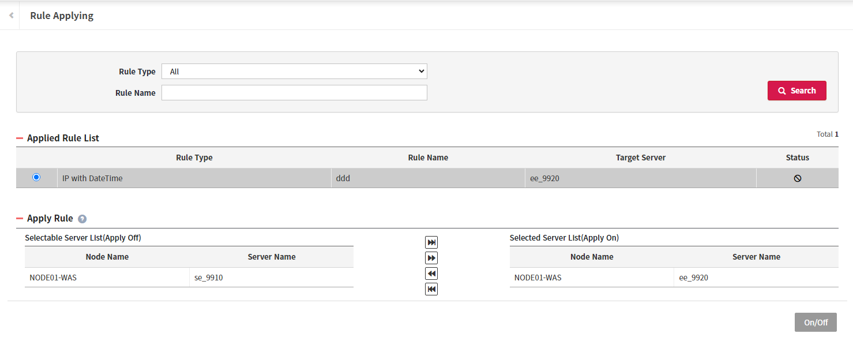Select server ee_9920 in Selected Server List

tap(693, 277)
